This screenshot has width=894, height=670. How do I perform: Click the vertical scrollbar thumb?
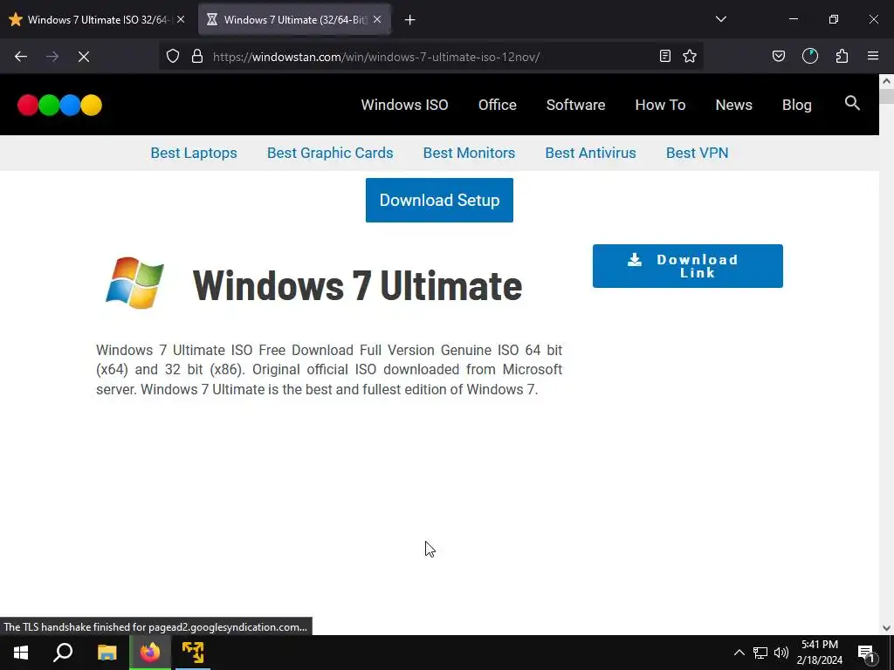pyautogui.click(x=887, y=96)
